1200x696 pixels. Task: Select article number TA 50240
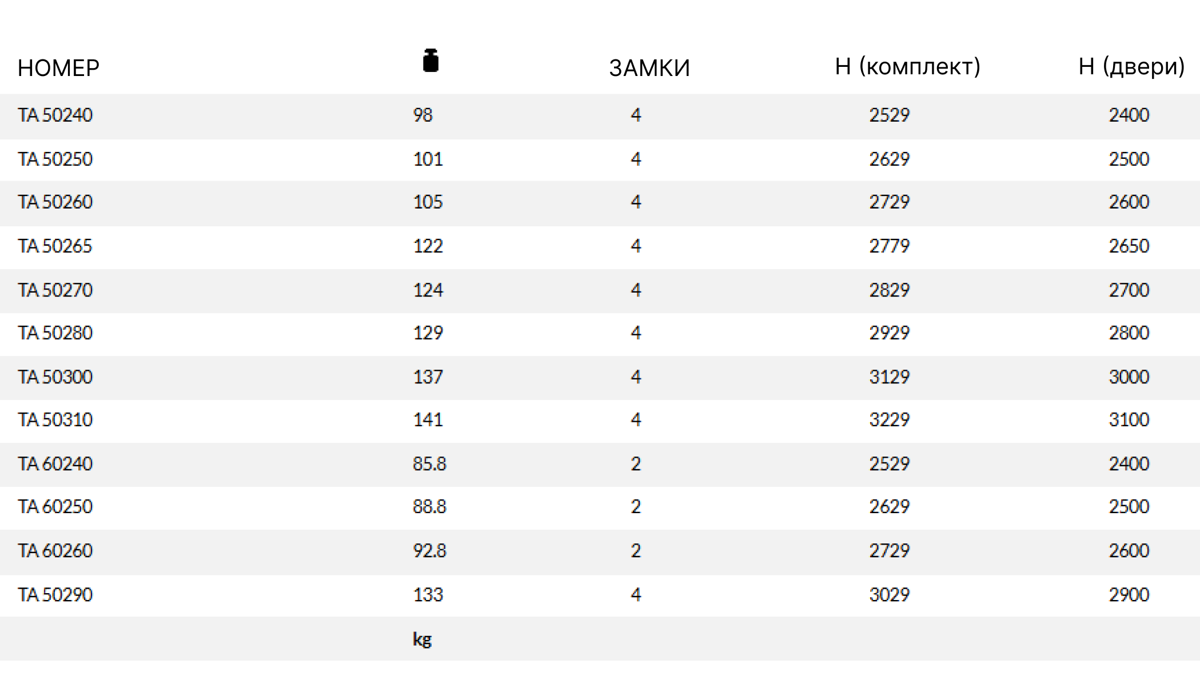pyautogui.click(x=55, y=115)
